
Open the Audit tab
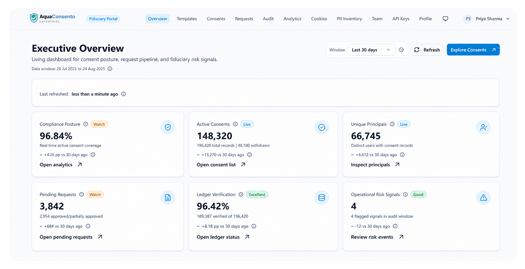(x=268, y=18)
